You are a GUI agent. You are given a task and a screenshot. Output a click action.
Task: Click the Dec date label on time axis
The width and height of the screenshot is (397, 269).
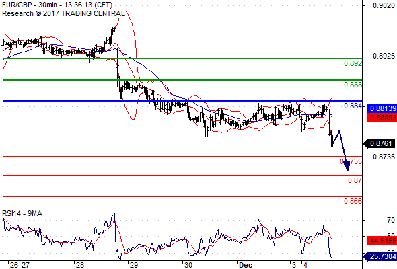[246, 265]
